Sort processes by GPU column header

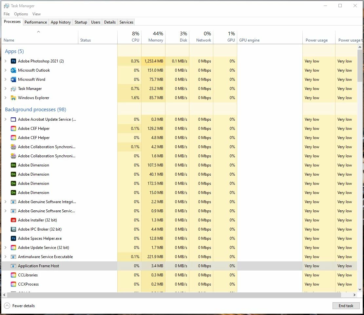(225, 37)
